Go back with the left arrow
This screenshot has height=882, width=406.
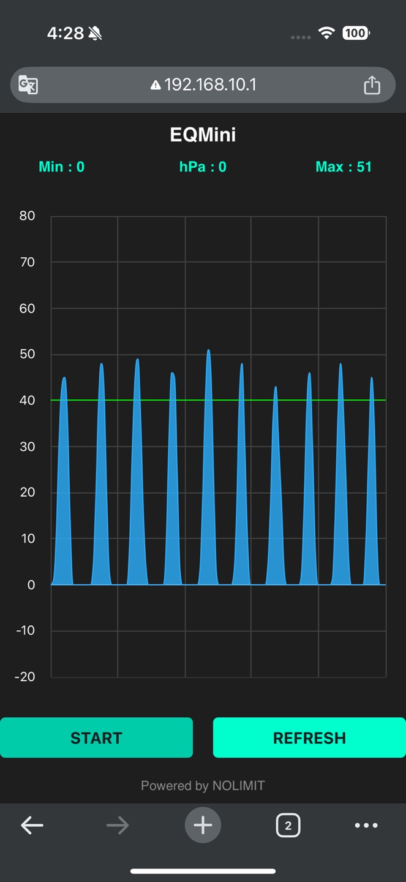32,826
